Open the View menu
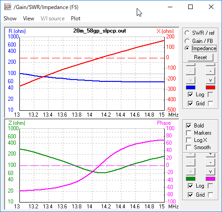 [28, 19]
